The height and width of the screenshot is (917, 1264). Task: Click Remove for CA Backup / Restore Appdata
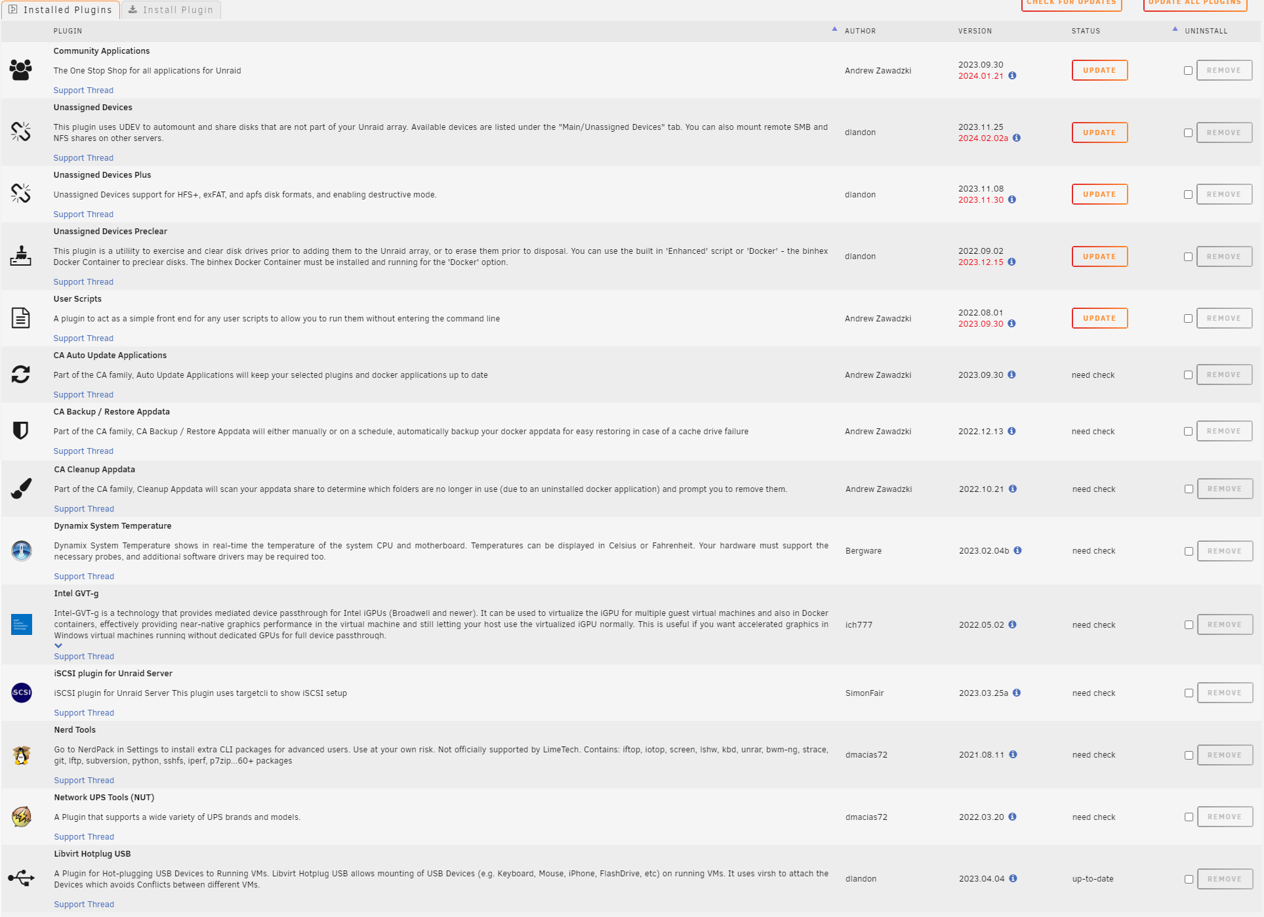[x=1224, y=431]
